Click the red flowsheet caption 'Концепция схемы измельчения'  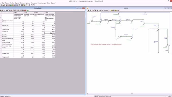tap(106, 45)
